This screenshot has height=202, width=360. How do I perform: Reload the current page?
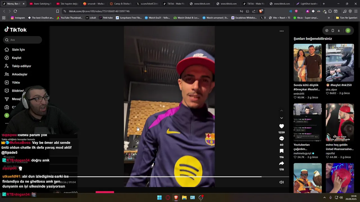click(x=15, y=11)
